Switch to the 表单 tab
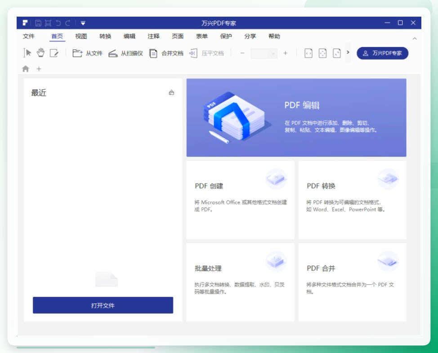The height and width of the screenshot is (353, 438). [201, 36]
